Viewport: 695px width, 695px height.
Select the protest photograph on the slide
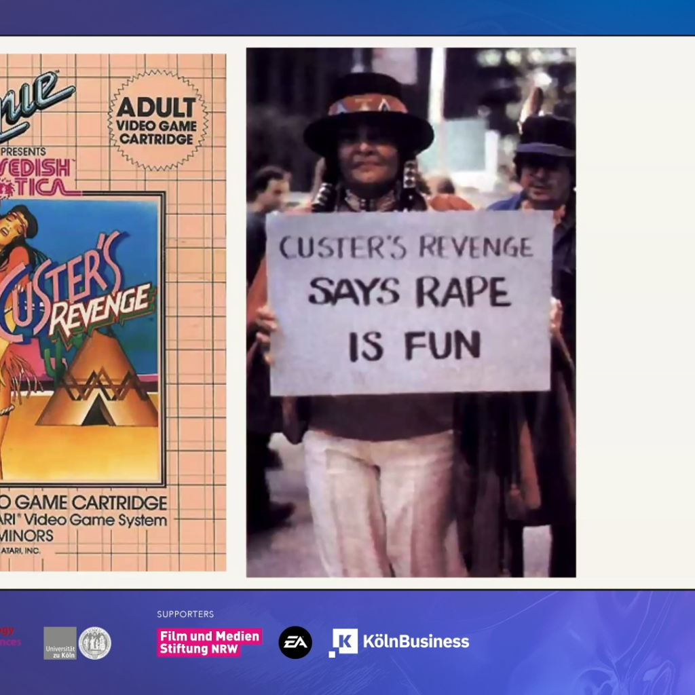point(411,312)
